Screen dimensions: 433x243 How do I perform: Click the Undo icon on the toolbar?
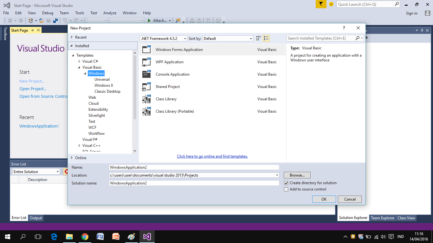click(65, 20)
